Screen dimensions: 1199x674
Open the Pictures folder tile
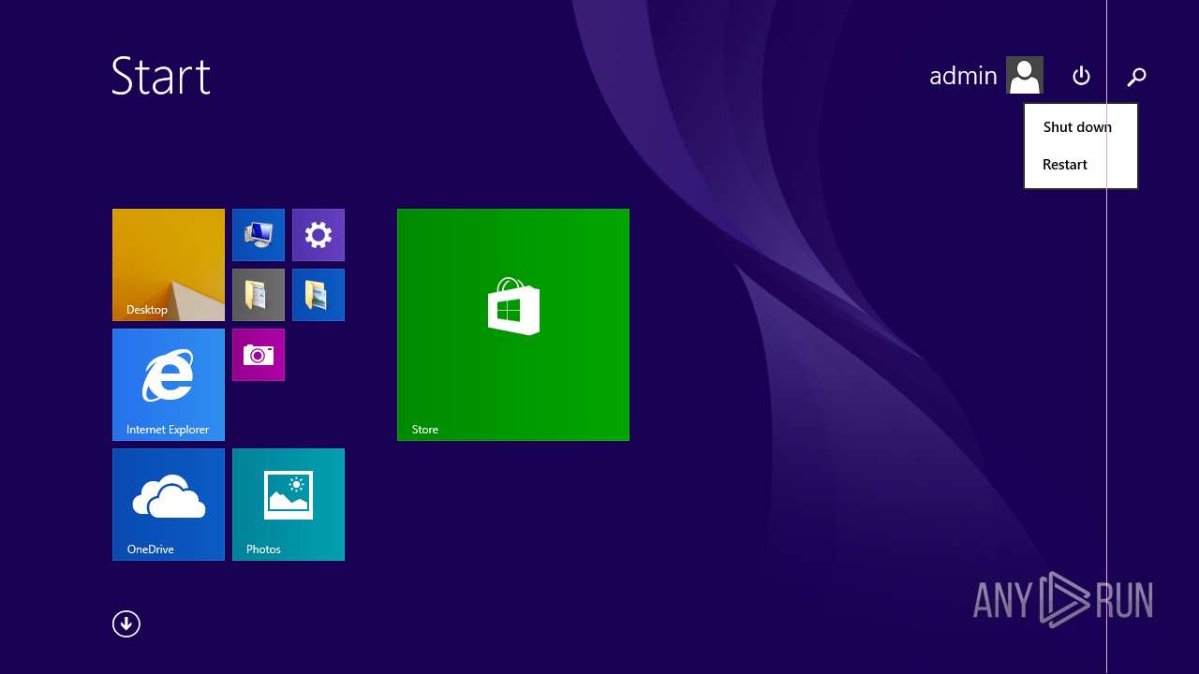[318, 295]
